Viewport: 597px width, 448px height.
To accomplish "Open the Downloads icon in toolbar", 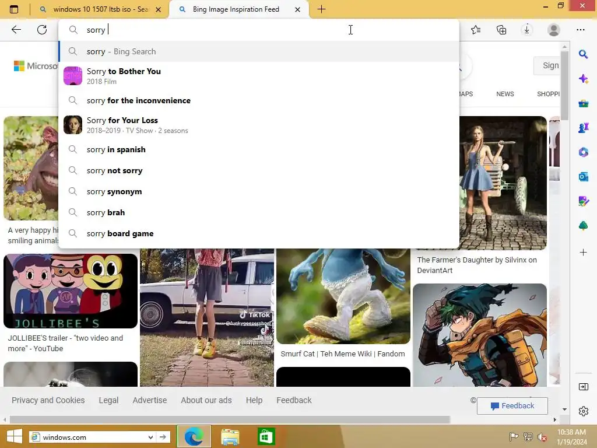I will tap(527, 30).
